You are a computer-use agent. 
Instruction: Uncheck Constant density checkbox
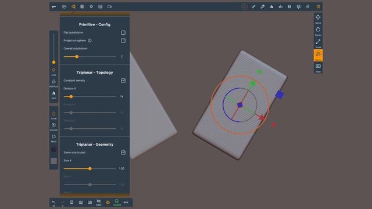[x=123, y=81]
